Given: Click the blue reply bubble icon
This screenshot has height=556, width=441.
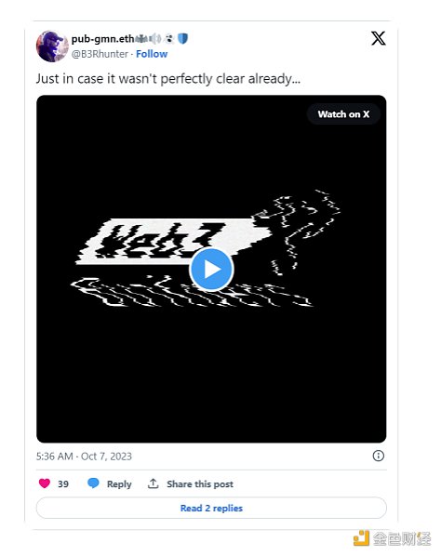Looking at the screenshot, I should [93, 483].
